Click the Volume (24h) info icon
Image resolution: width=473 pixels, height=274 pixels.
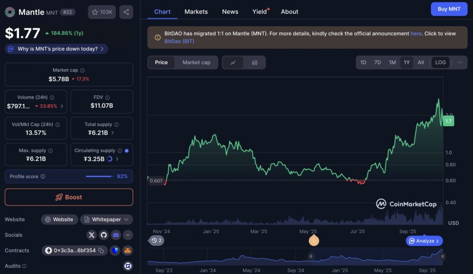[x=52, y=97]
